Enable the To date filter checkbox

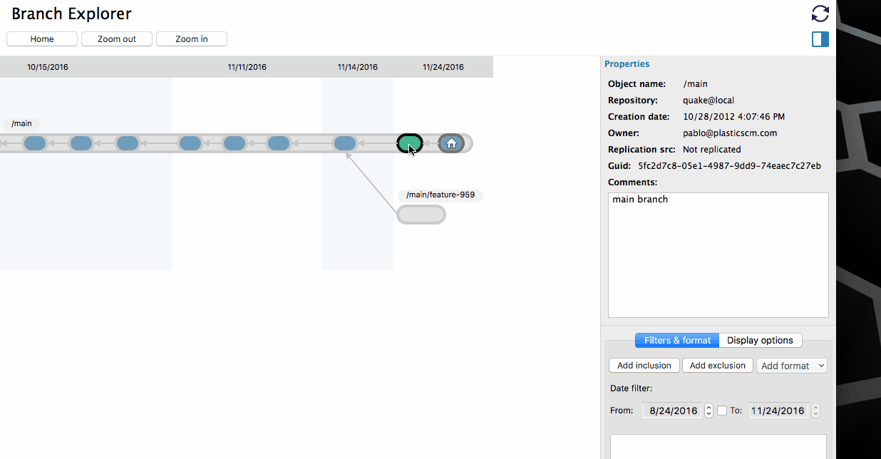point(722,411)
